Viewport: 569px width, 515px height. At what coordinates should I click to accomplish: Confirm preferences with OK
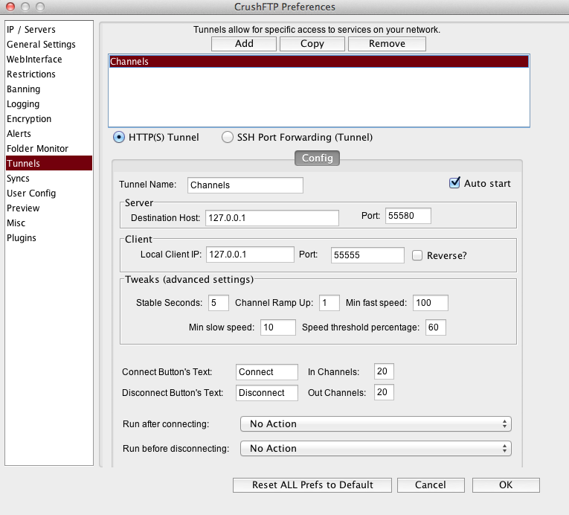506,485
